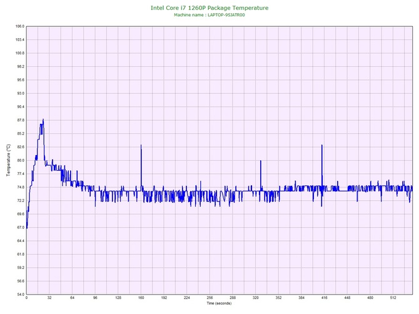Click the 'Time (seconds)' horizontal axis label
This screenshot has height=314, width=419.
point(219,303)
